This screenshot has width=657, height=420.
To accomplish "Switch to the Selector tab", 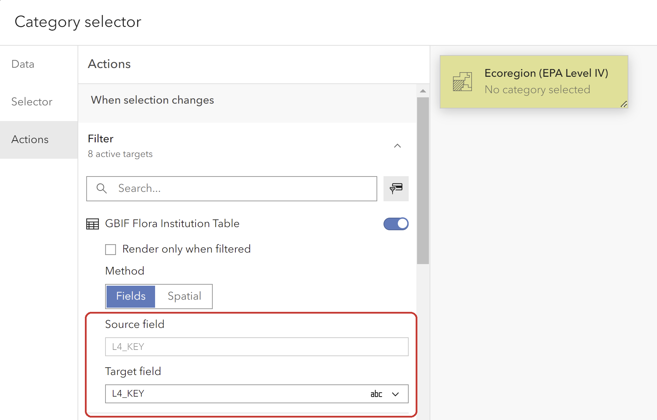I will coord(31,102).
